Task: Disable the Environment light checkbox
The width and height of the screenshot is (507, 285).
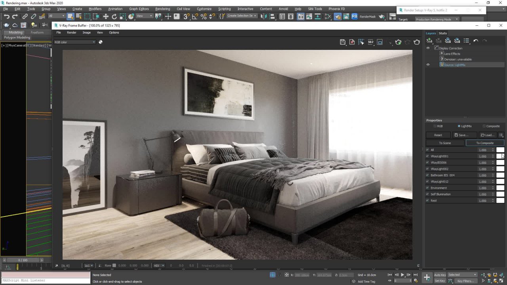Action: tap(427, 188)
